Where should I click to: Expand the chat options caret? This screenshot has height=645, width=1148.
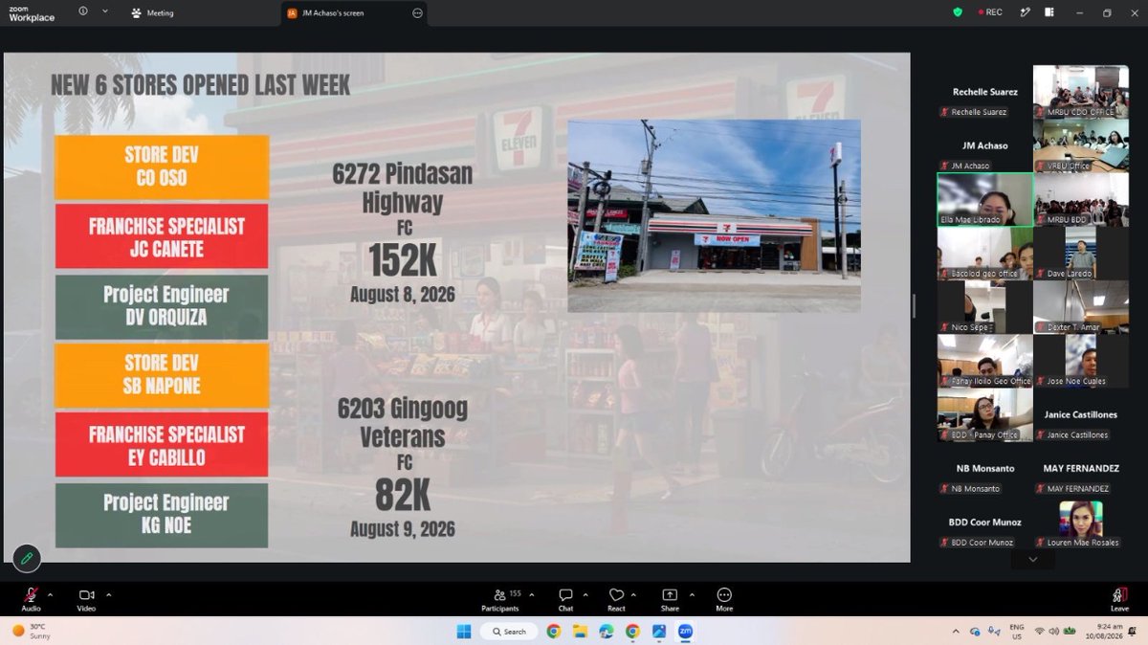pyautogui.click(x=585, y=595)
